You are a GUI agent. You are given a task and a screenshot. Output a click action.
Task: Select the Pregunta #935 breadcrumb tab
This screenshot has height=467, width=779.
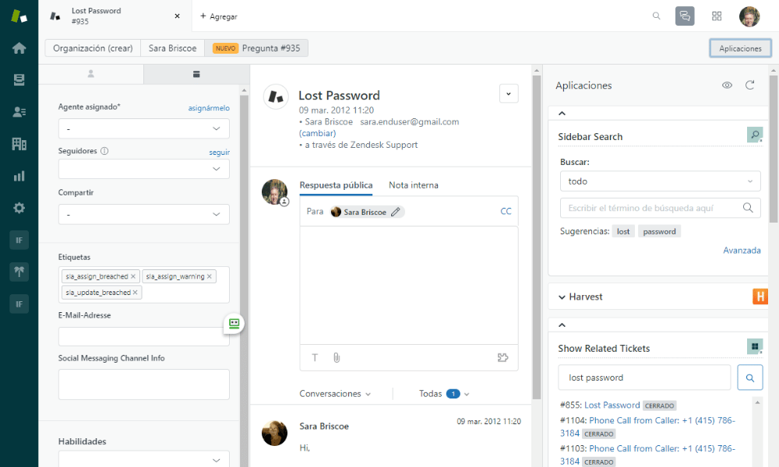click(256, 48)
